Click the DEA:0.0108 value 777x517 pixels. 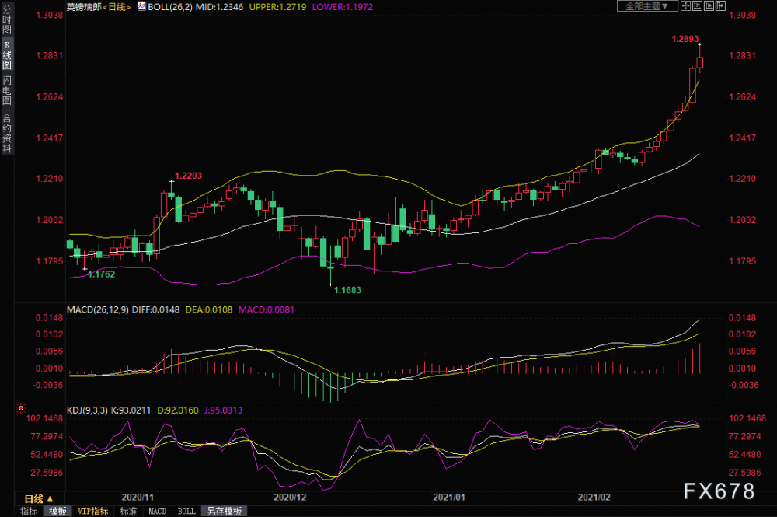click(x=208, y=309)
